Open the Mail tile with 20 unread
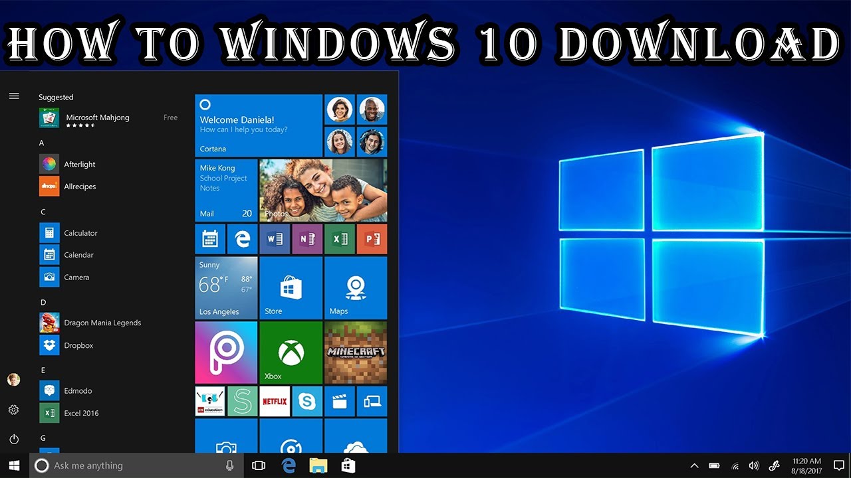Viewport: 851px width, 478px height. pyautogui.click(x=226, y=190)
